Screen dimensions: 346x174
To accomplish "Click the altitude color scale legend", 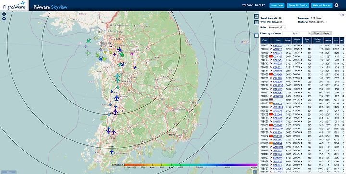I will point(191,165).
